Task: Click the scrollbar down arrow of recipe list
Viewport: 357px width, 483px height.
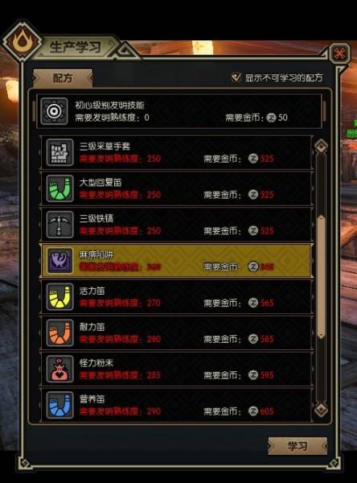Action: click(x=321, y=410)
